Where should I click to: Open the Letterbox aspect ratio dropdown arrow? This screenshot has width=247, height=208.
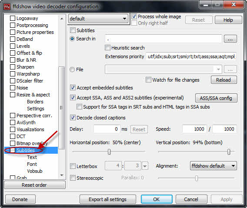(x=145, y=166)
